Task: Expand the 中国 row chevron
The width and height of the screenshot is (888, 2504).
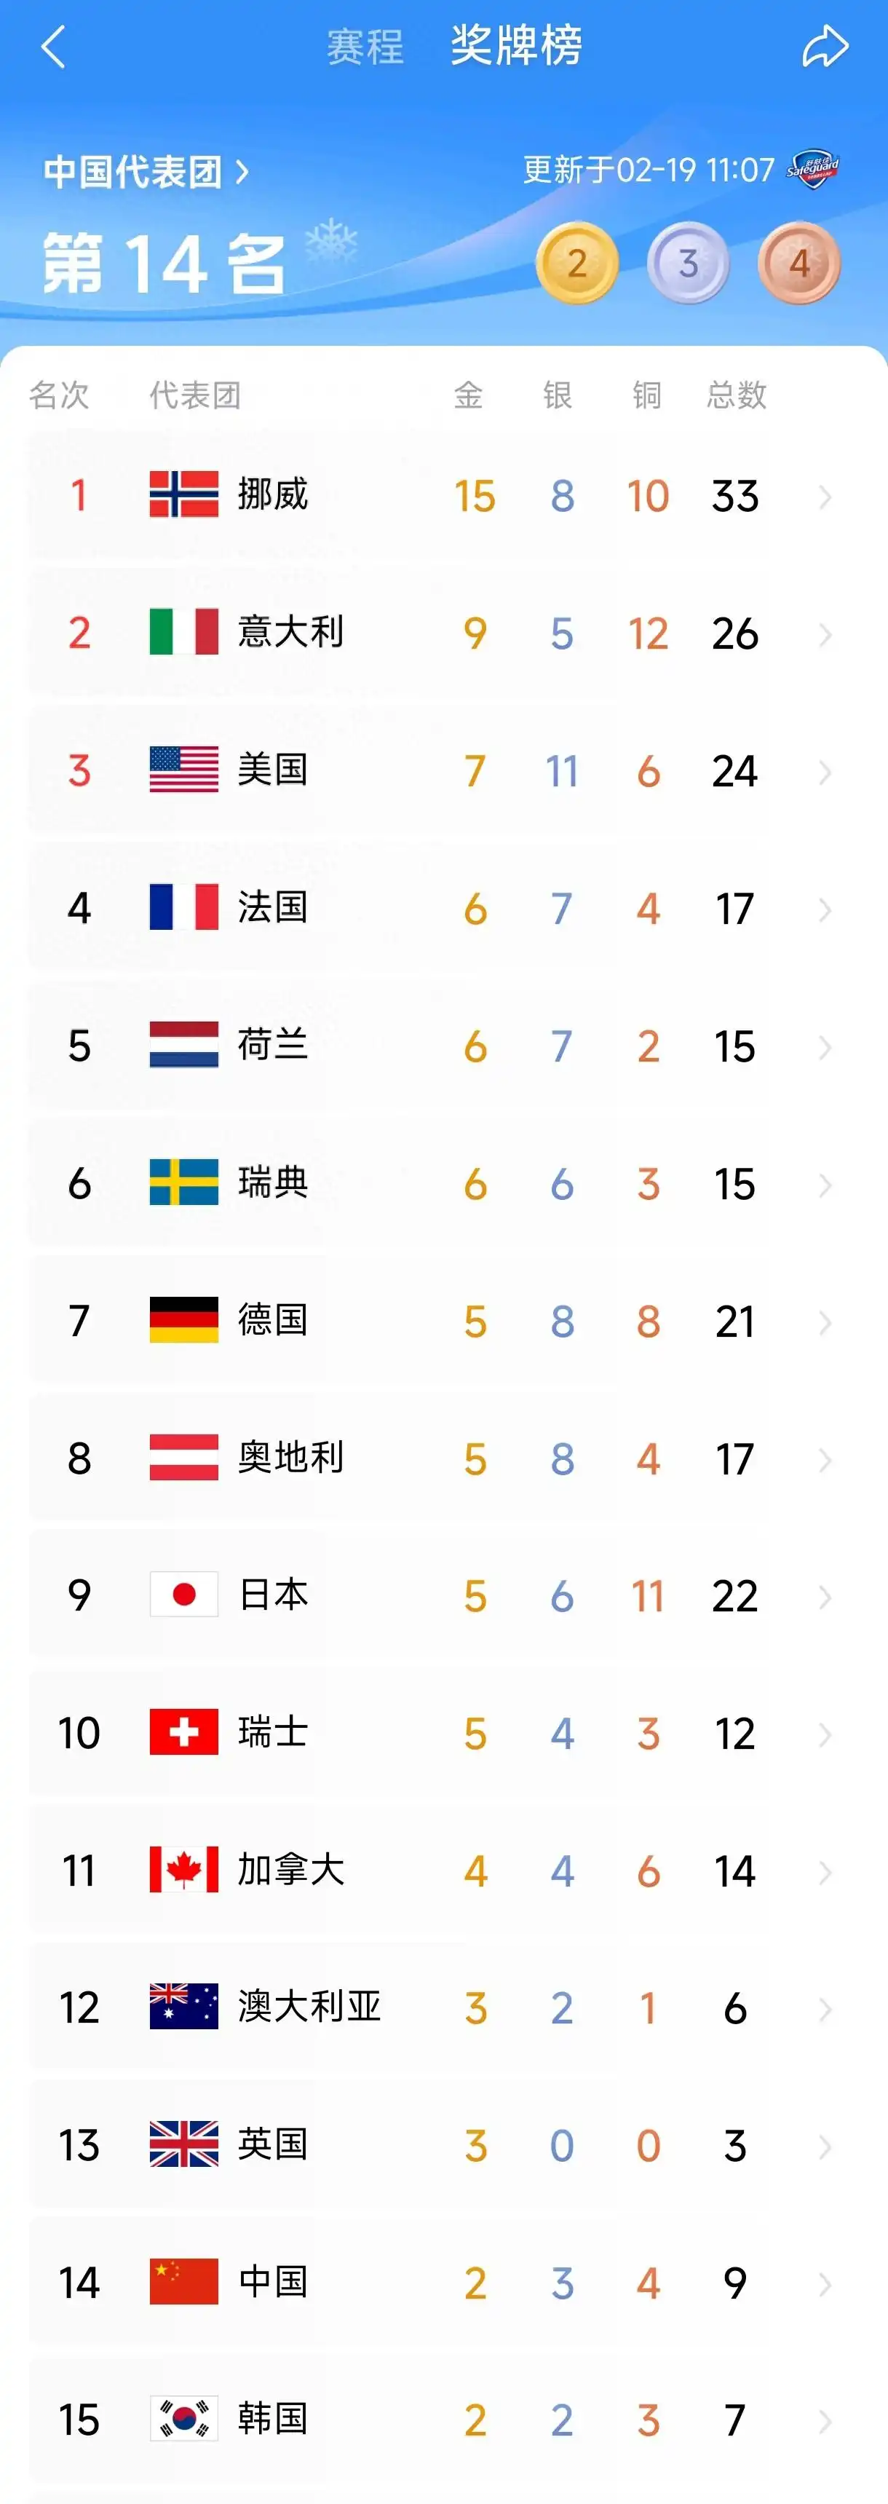Action: 825,2283
